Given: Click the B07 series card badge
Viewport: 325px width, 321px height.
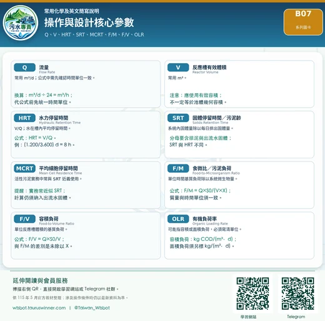Looking at the screenshot, I should coord(303,22).
